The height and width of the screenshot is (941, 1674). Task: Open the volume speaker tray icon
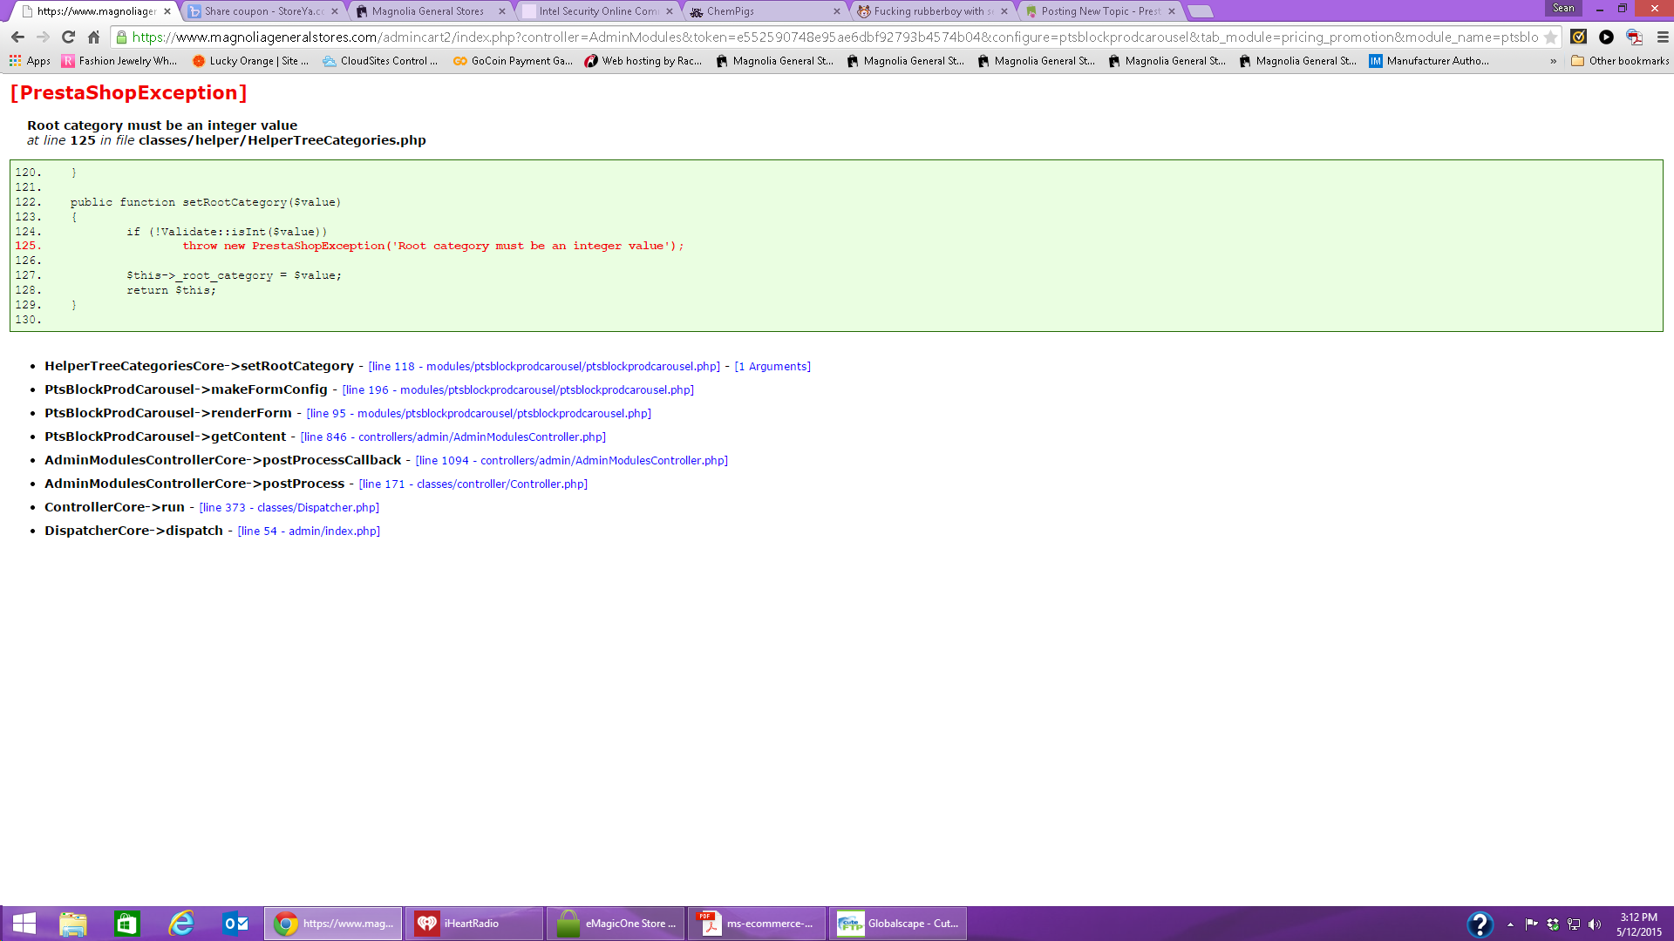(x=1595, y=924)
